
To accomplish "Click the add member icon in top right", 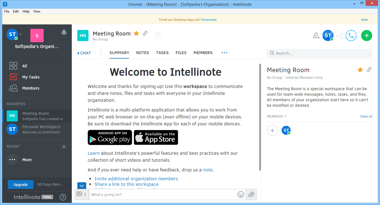I will pyautogui.click(x=316, y=36).
